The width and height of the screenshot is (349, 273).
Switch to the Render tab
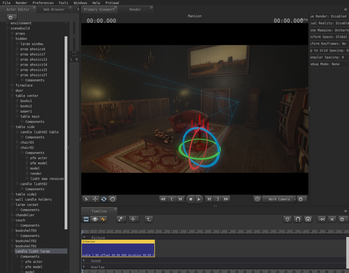click(135, 9)
